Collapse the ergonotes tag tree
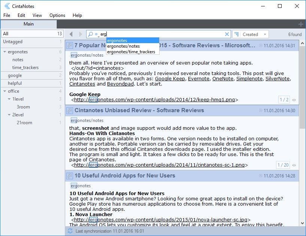Image resolution: width=306 pixels, height=236 pixels. click(5, 52)
